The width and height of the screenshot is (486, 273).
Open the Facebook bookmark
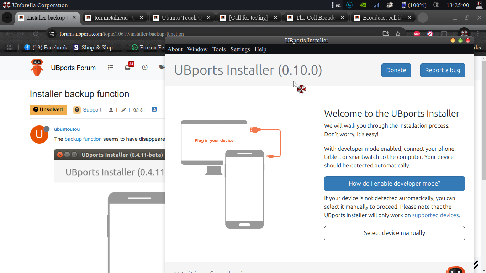[x=46, y=48]
